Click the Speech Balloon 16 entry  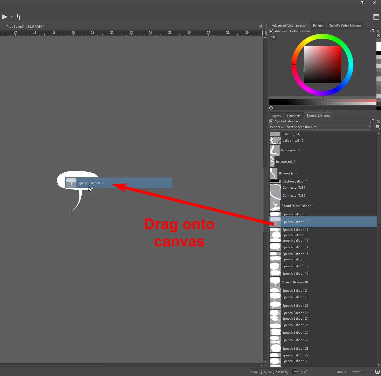tap(323, 259)
